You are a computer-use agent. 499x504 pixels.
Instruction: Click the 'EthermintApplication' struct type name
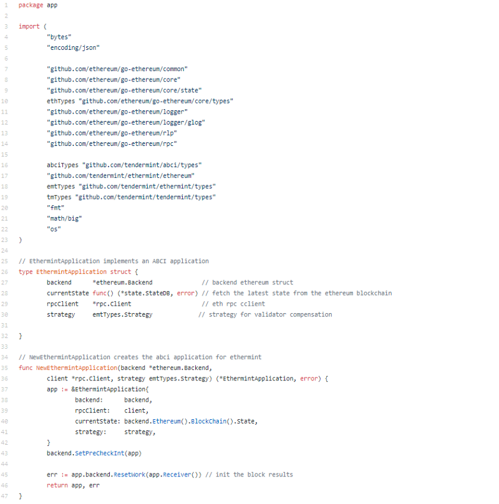pos(71,272)
